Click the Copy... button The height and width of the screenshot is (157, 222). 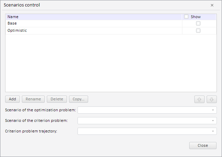(79, 99)
